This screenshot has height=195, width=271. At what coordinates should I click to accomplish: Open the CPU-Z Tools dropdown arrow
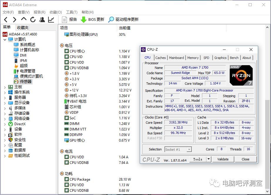208,159
